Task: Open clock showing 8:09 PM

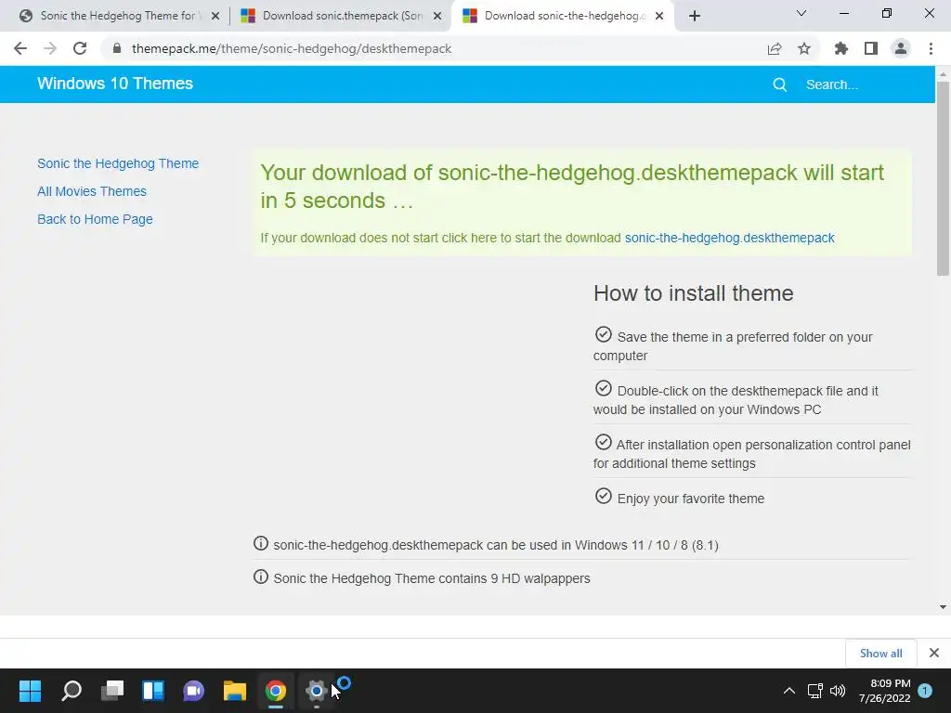Action: coord(884,691)
